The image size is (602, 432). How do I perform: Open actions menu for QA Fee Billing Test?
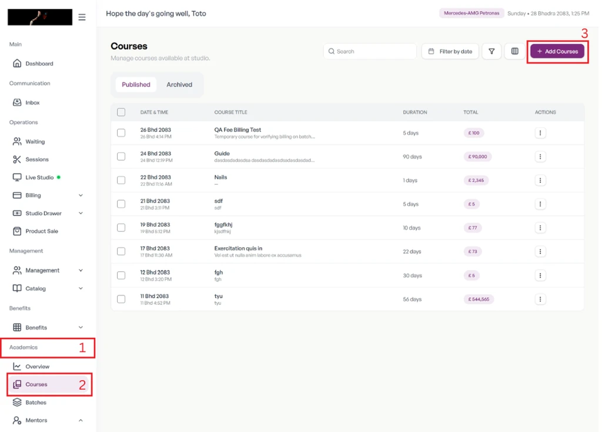click(x=540, y=133)
